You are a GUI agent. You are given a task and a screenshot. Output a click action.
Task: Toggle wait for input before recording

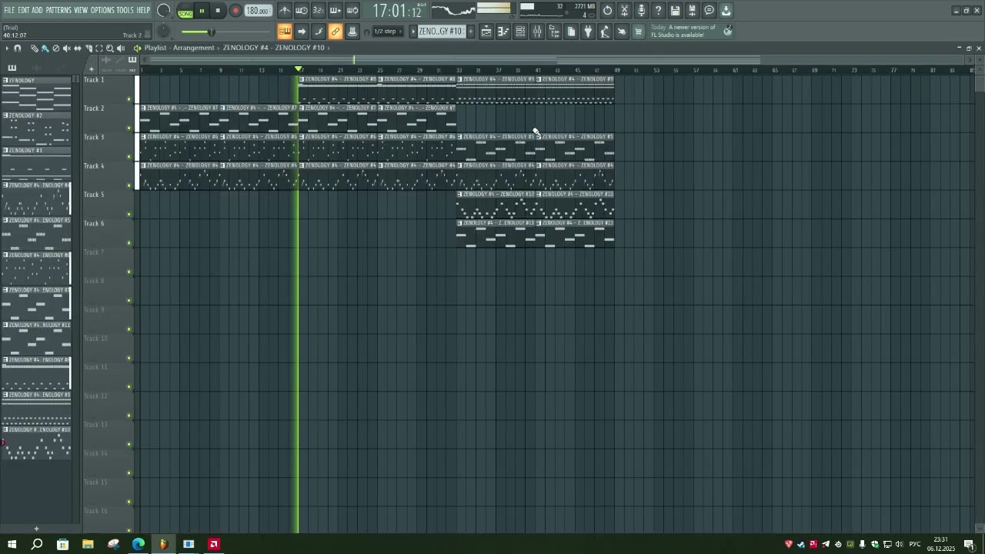[x=302, y=11]
